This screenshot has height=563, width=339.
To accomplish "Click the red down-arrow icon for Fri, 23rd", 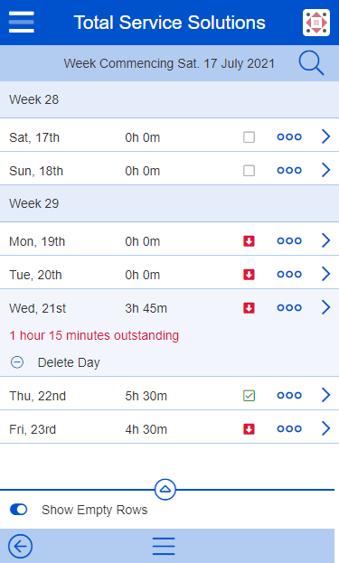I will (249, 428).
